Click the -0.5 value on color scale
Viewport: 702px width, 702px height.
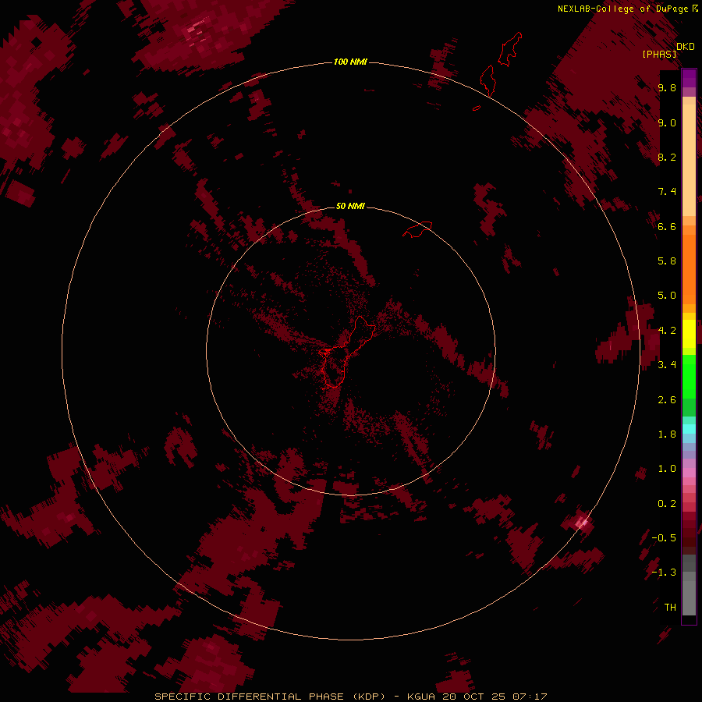[x=664, y=538]
